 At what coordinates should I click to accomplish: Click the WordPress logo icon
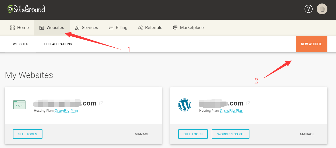click(x=185, y=105)
